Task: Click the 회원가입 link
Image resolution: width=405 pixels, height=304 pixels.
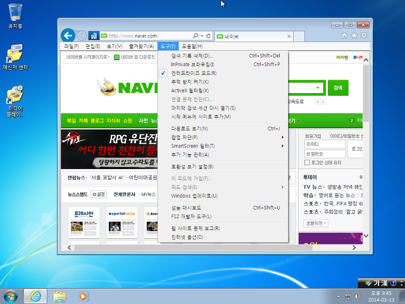Action: tap(313, 136)
